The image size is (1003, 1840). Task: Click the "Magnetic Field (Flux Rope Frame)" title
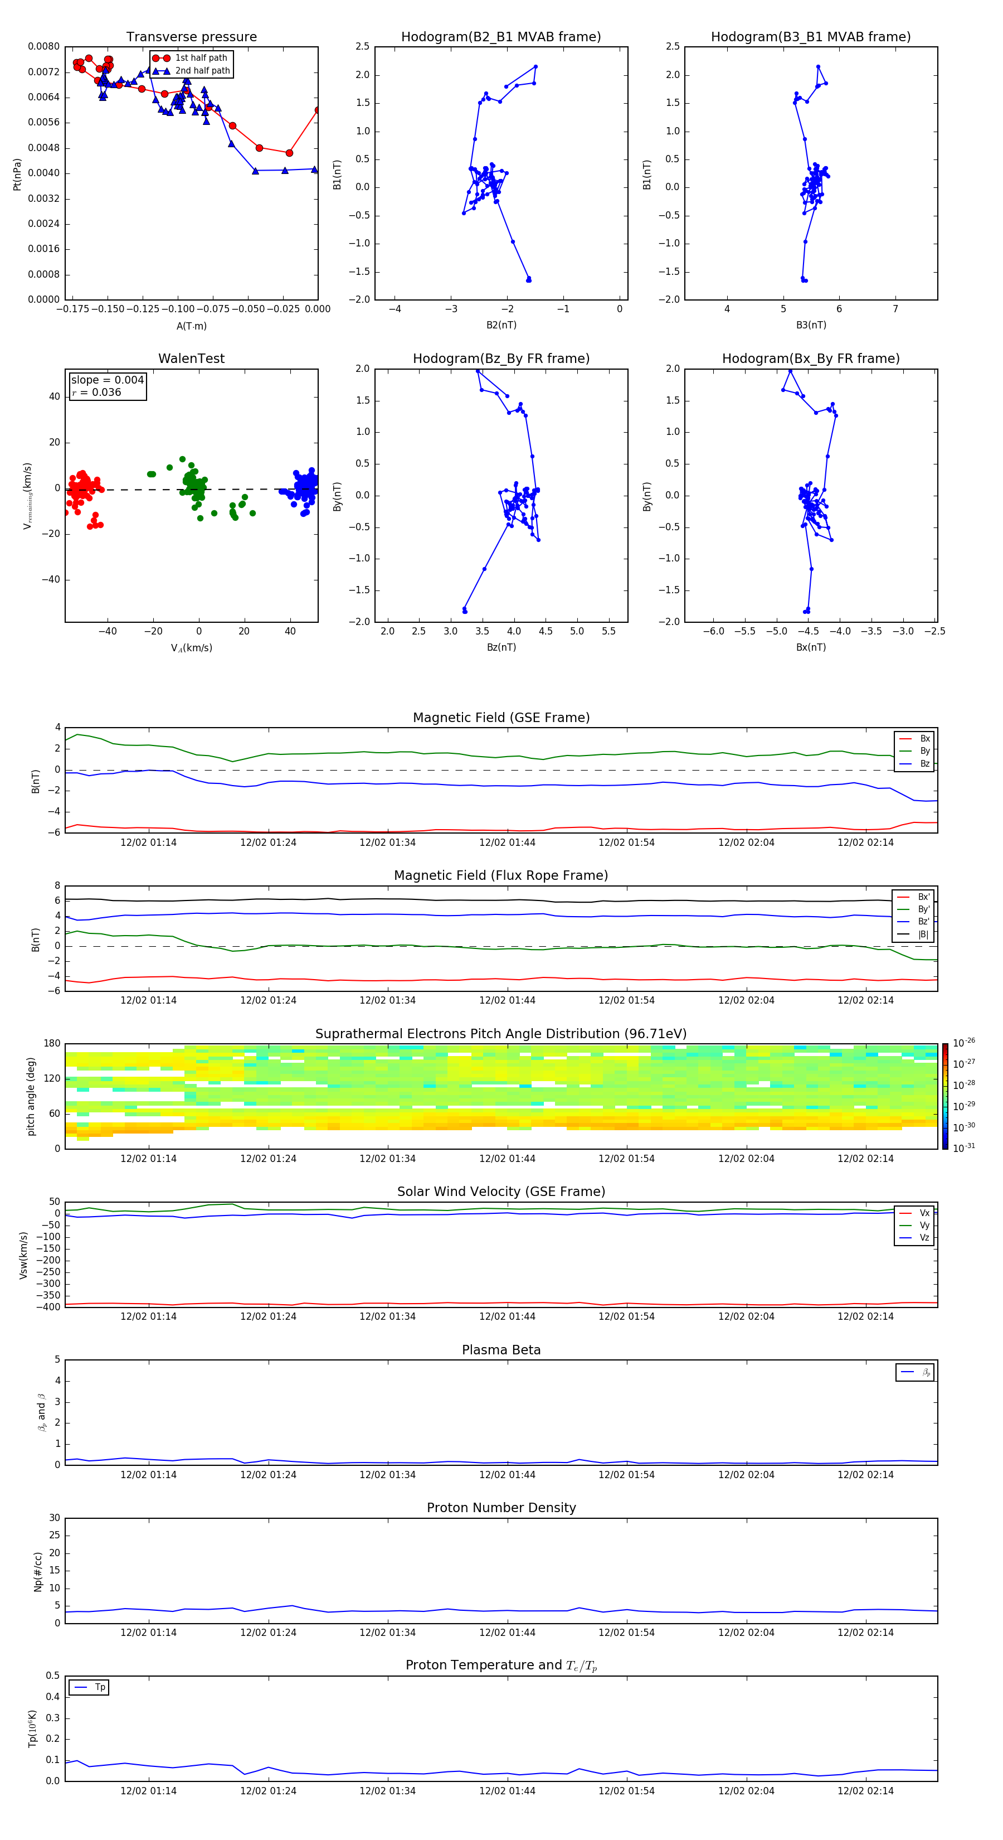(501, 876)
